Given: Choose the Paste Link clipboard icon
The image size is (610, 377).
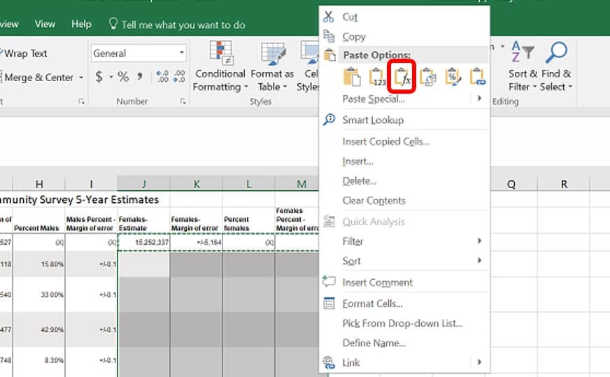Looking at the screenshot, I should 477,77.
